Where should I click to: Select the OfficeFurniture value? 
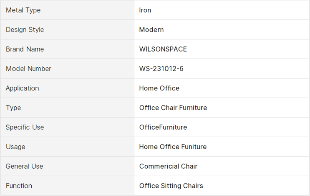click(x=163, y=127)
